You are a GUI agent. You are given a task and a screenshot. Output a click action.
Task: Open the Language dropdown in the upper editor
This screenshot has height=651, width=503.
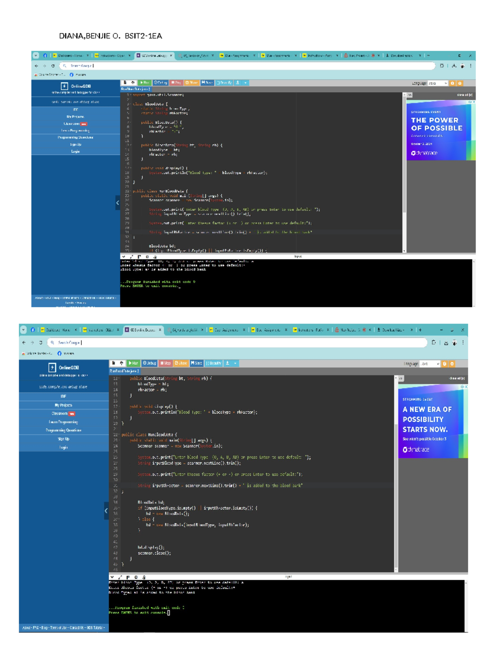tap(438, 83)
